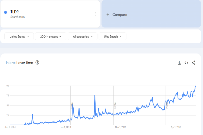Click the Jan 1, 2004 axis label
Image resolution: width=203 pixels, height=135 pixels.
click(x=10, y=127)
